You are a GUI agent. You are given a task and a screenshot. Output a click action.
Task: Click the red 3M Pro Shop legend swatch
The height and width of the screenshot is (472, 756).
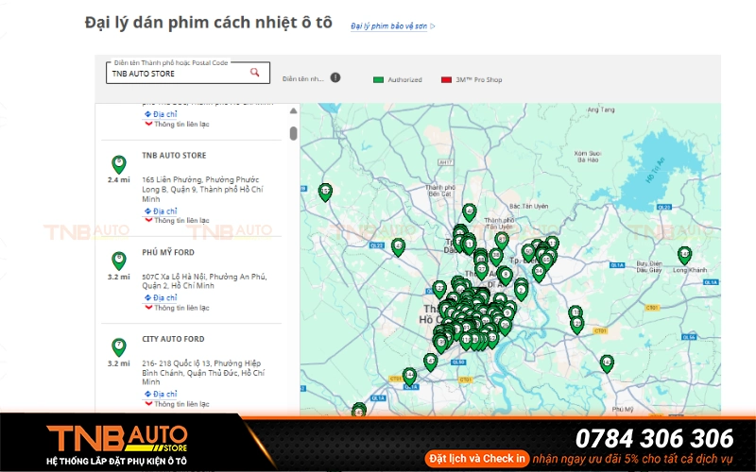tap(446, 79)
